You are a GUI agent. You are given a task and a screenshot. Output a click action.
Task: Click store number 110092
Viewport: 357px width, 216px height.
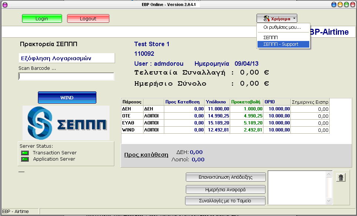144,54
